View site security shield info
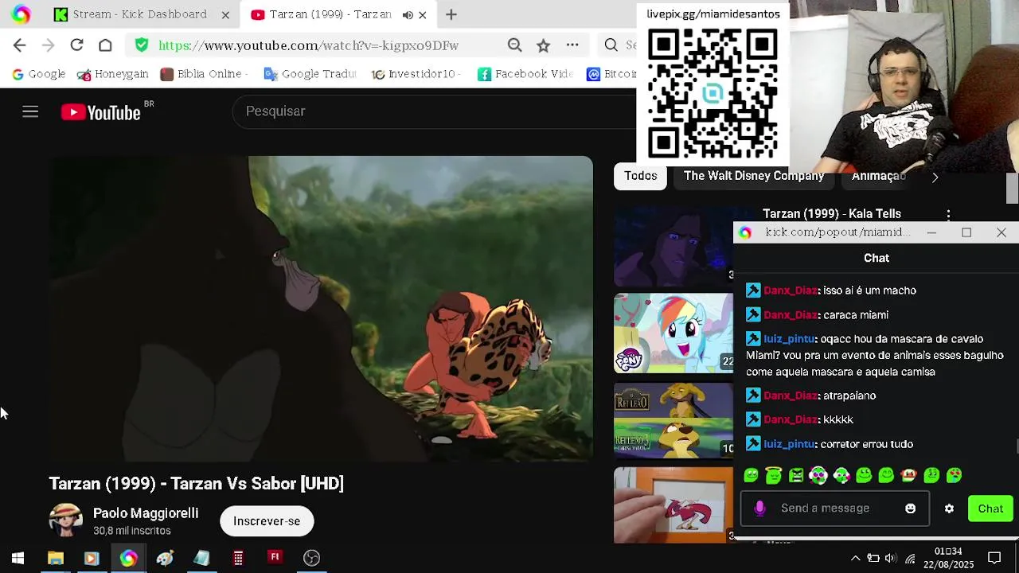Image resolution: width=1019 pixels, height=573 pixels. (x=142, y=45)
